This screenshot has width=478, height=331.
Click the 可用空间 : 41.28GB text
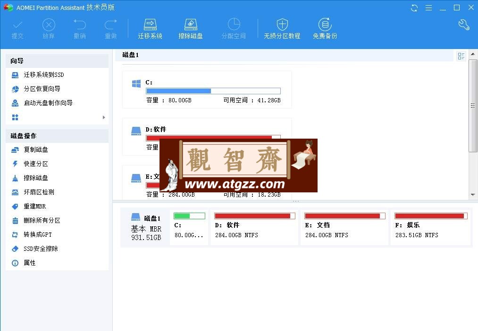[252, 100]
